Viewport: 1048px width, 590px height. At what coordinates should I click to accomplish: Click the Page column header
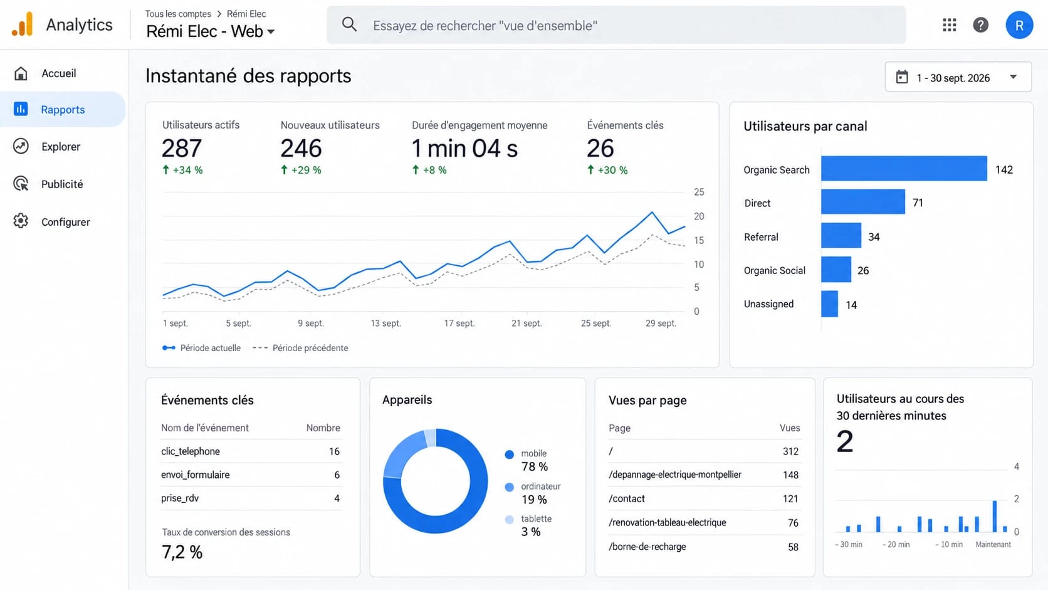pyautogui.click(x=619, y=428)
